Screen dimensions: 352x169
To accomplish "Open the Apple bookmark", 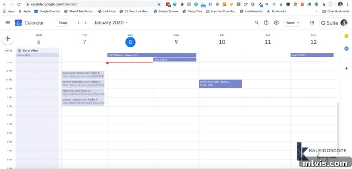I will tap(24, 11).
